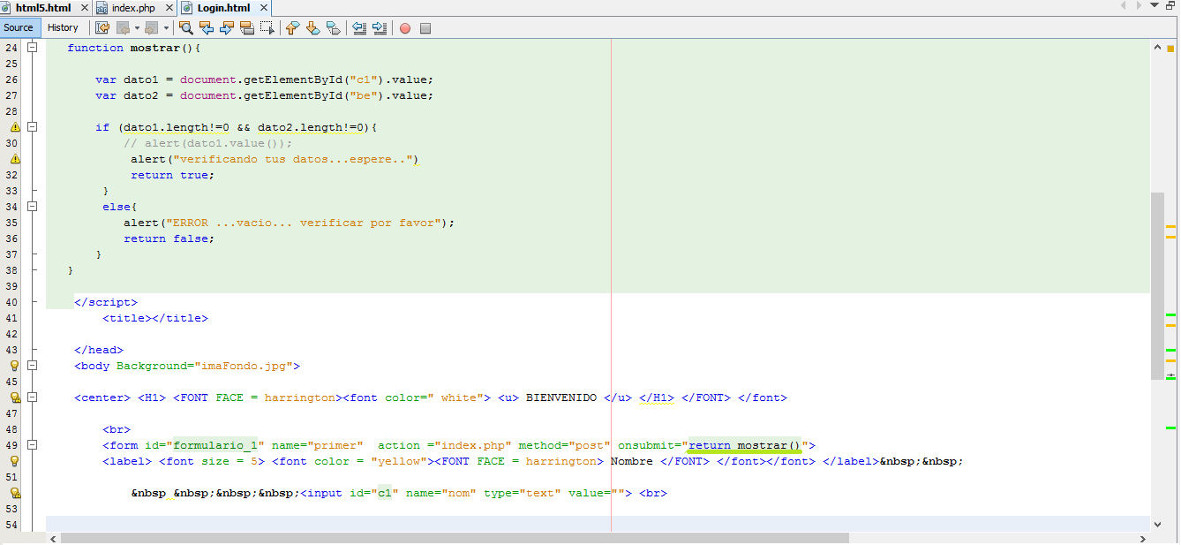
Task: Collapse the form tag fold on line 49
Action: [33, 445]
